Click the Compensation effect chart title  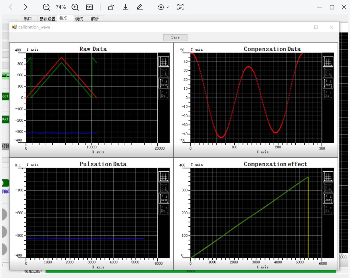pyautogui.click(x=276, y=164)
